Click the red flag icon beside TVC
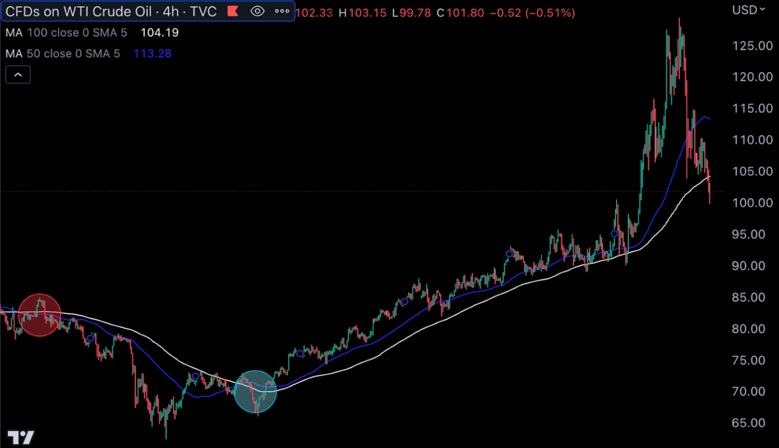The width and height of the screenshot is (779, 448). 233,11
